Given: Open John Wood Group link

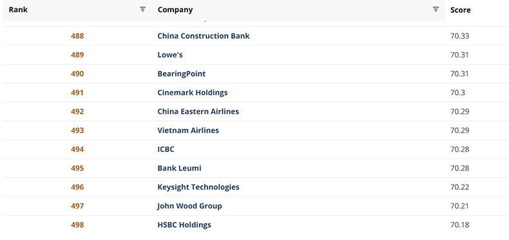Looking at the screenshot, I should 189,206.
